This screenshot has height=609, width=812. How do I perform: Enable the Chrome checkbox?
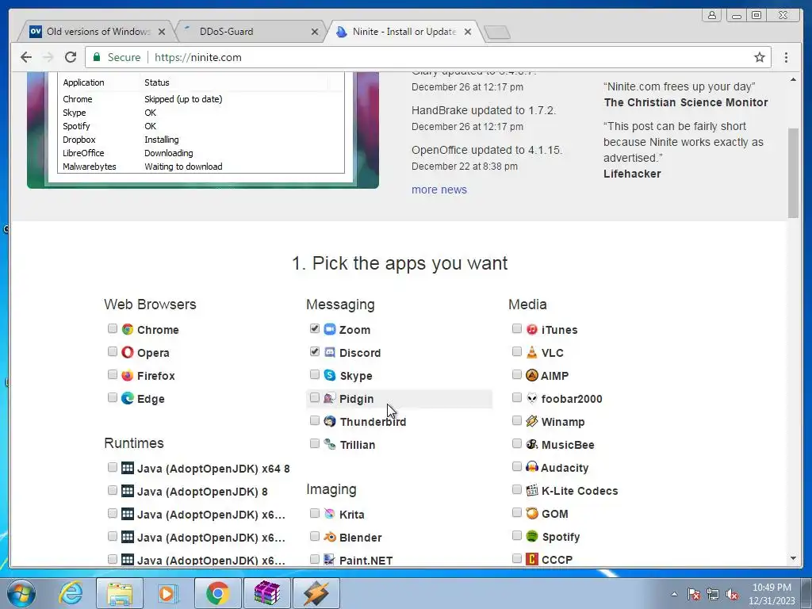[113, 328]
